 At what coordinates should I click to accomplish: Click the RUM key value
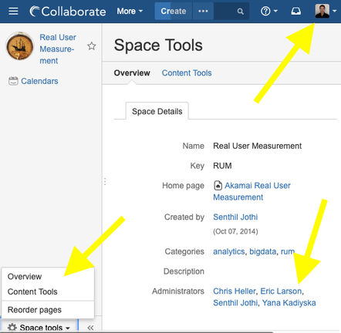(x=222, y=166)
